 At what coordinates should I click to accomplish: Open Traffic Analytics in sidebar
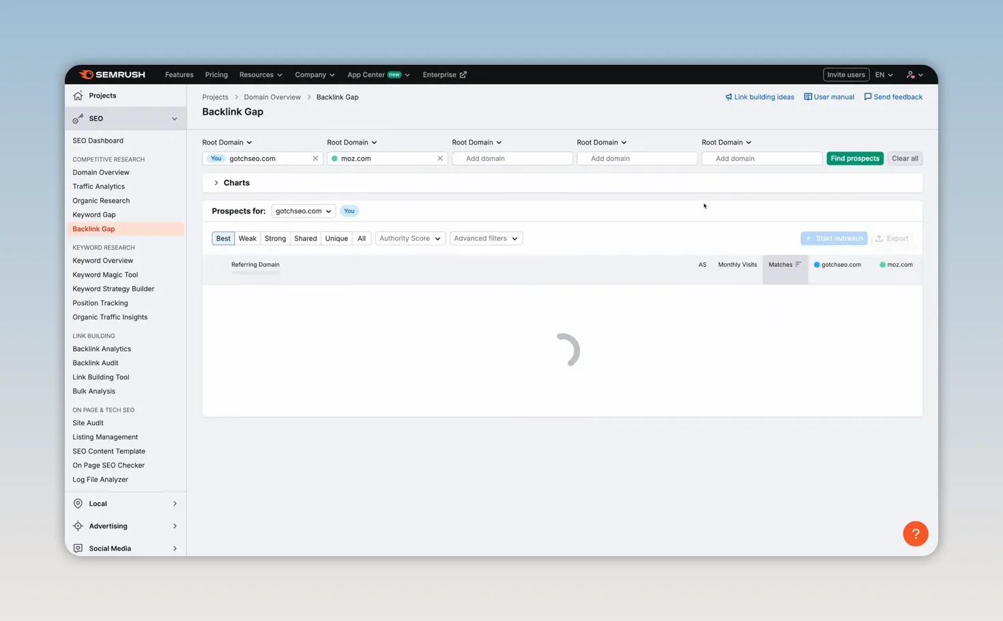click(x=98, y=186)
